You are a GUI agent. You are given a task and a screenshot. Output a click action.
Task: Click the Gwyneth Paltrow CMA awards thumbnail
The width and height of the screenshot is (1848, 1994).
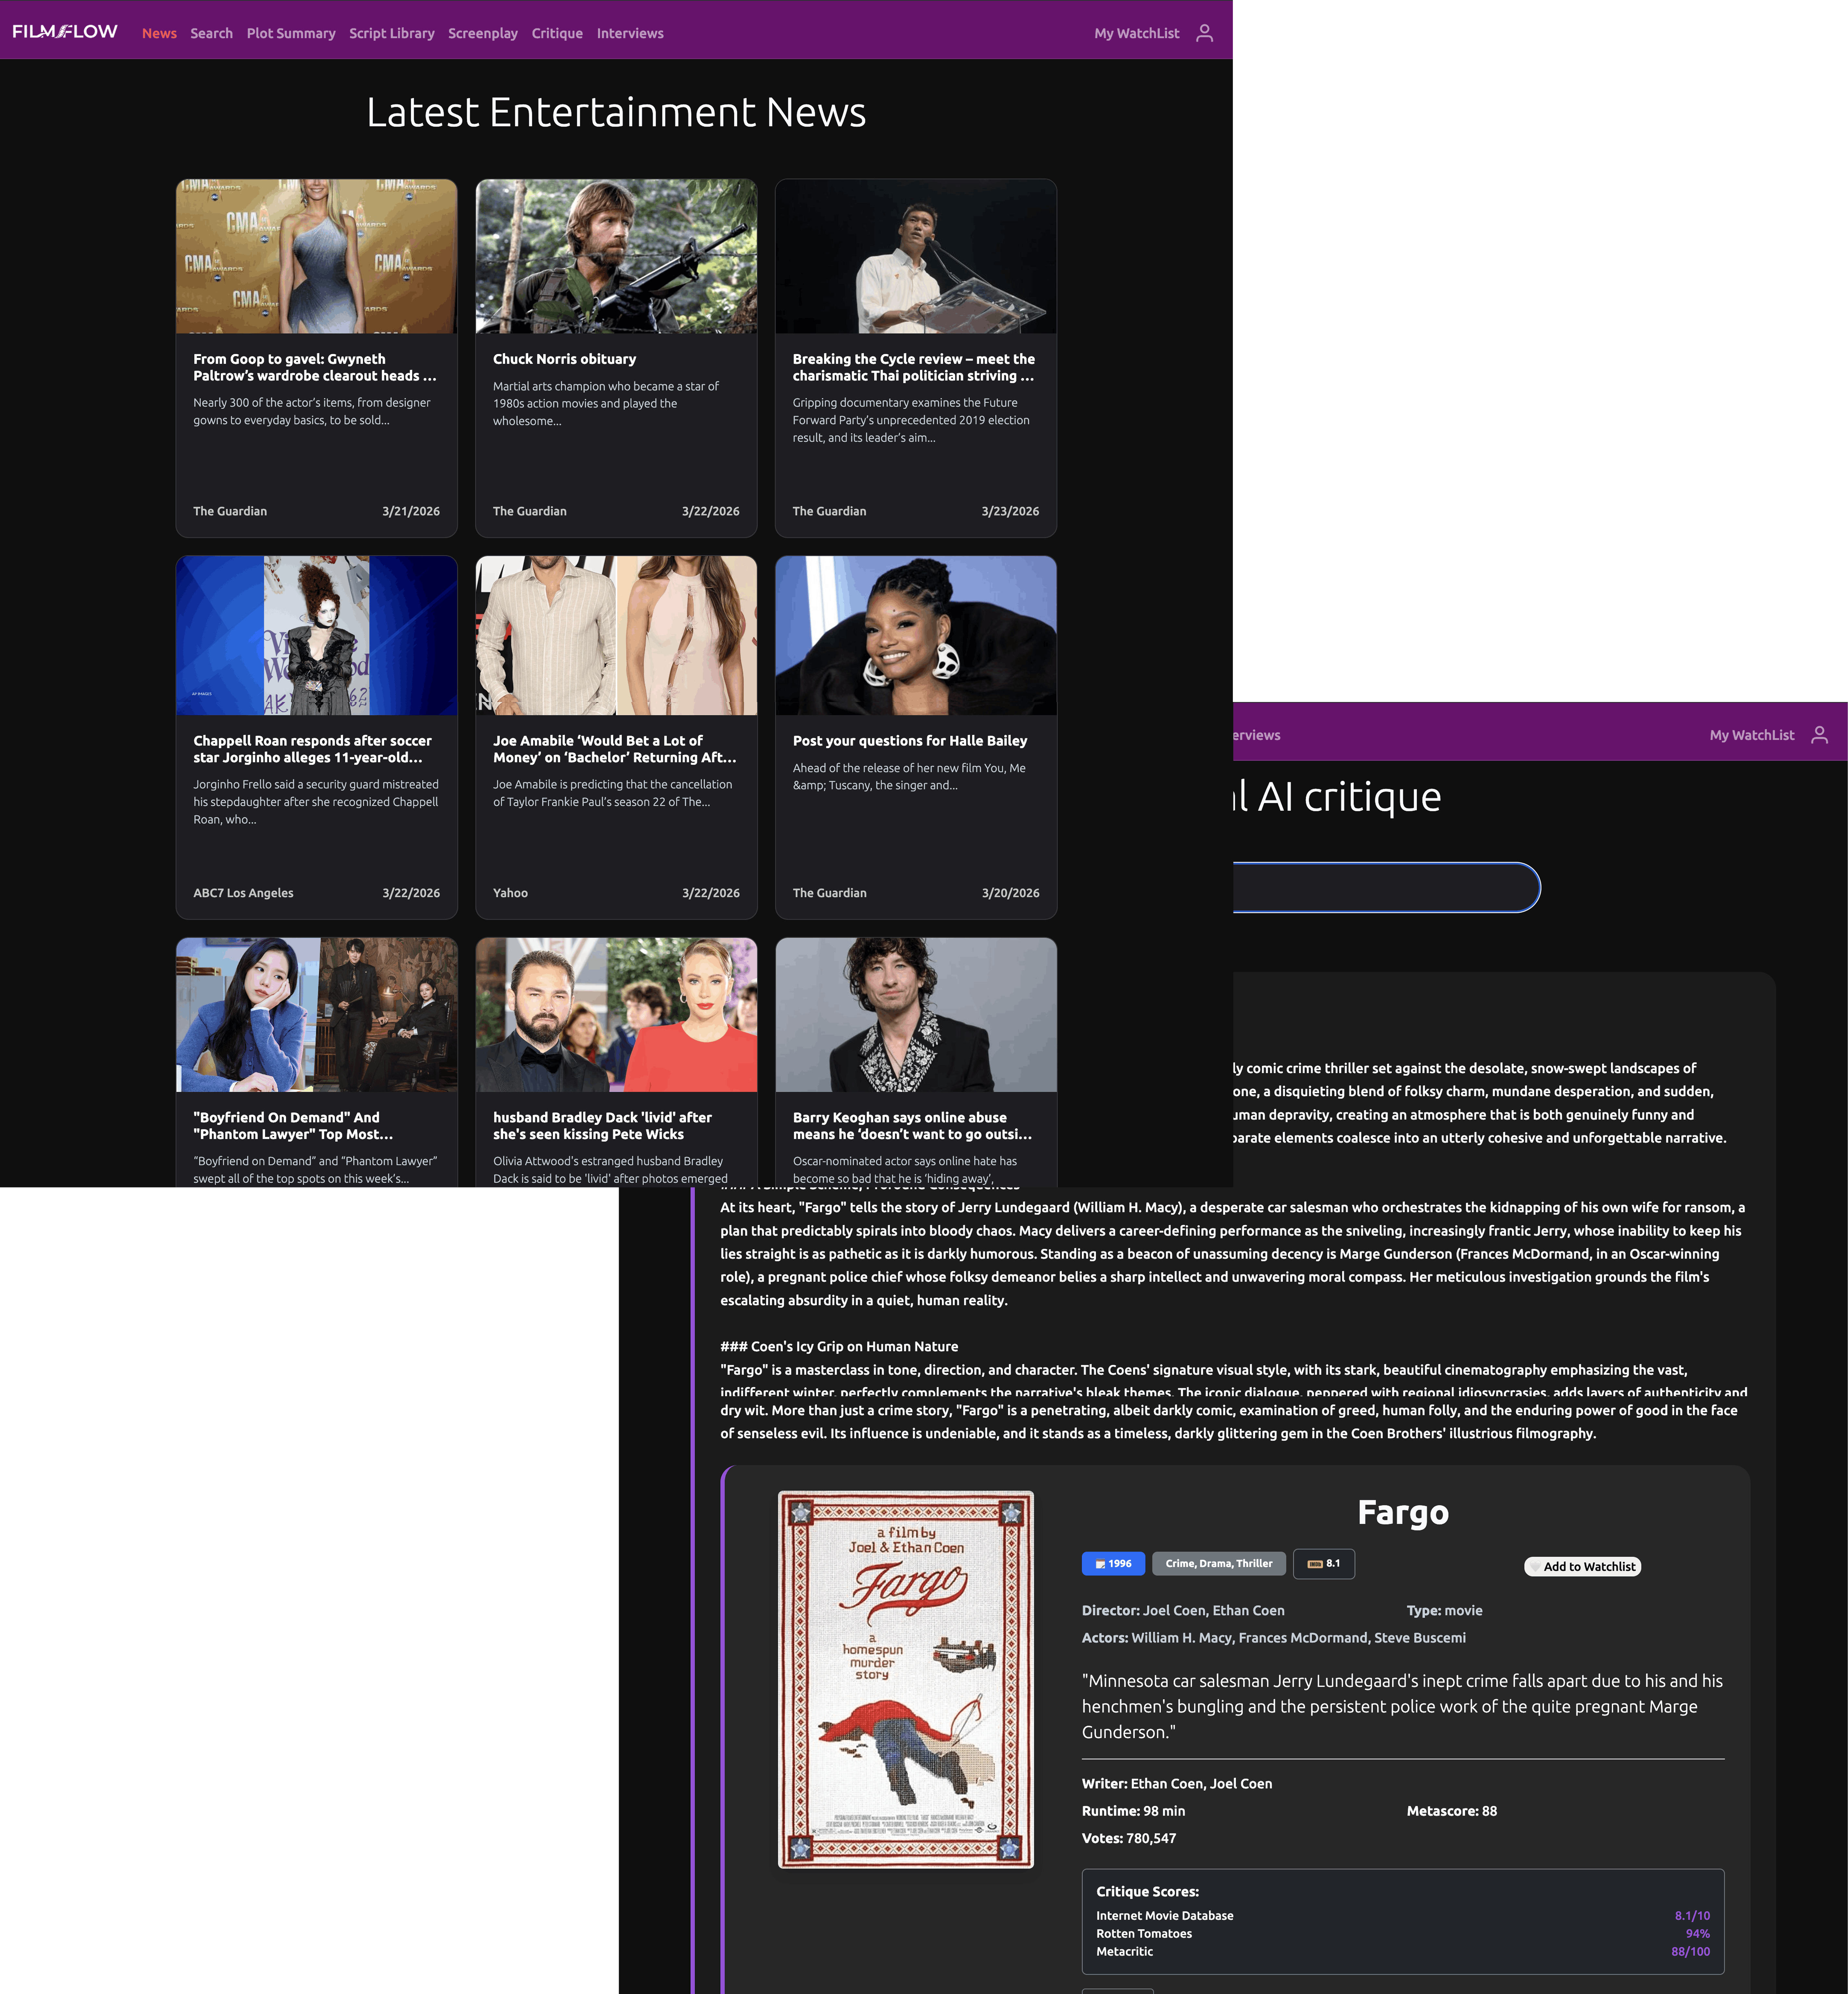point(316,256)
